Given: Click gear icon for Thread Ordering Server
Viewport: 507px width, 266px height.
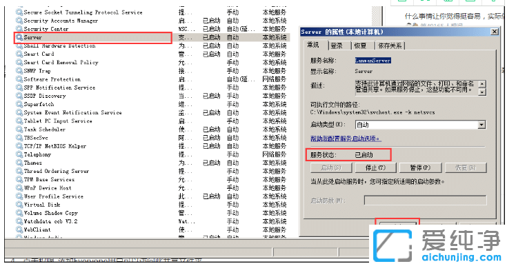Looking at the screenshot, I should click(x=19, y=172).
